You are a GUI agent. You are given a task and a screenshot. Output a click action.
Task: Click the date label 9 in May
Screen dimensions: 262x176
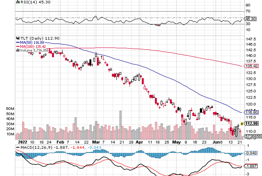pos(186,142)
